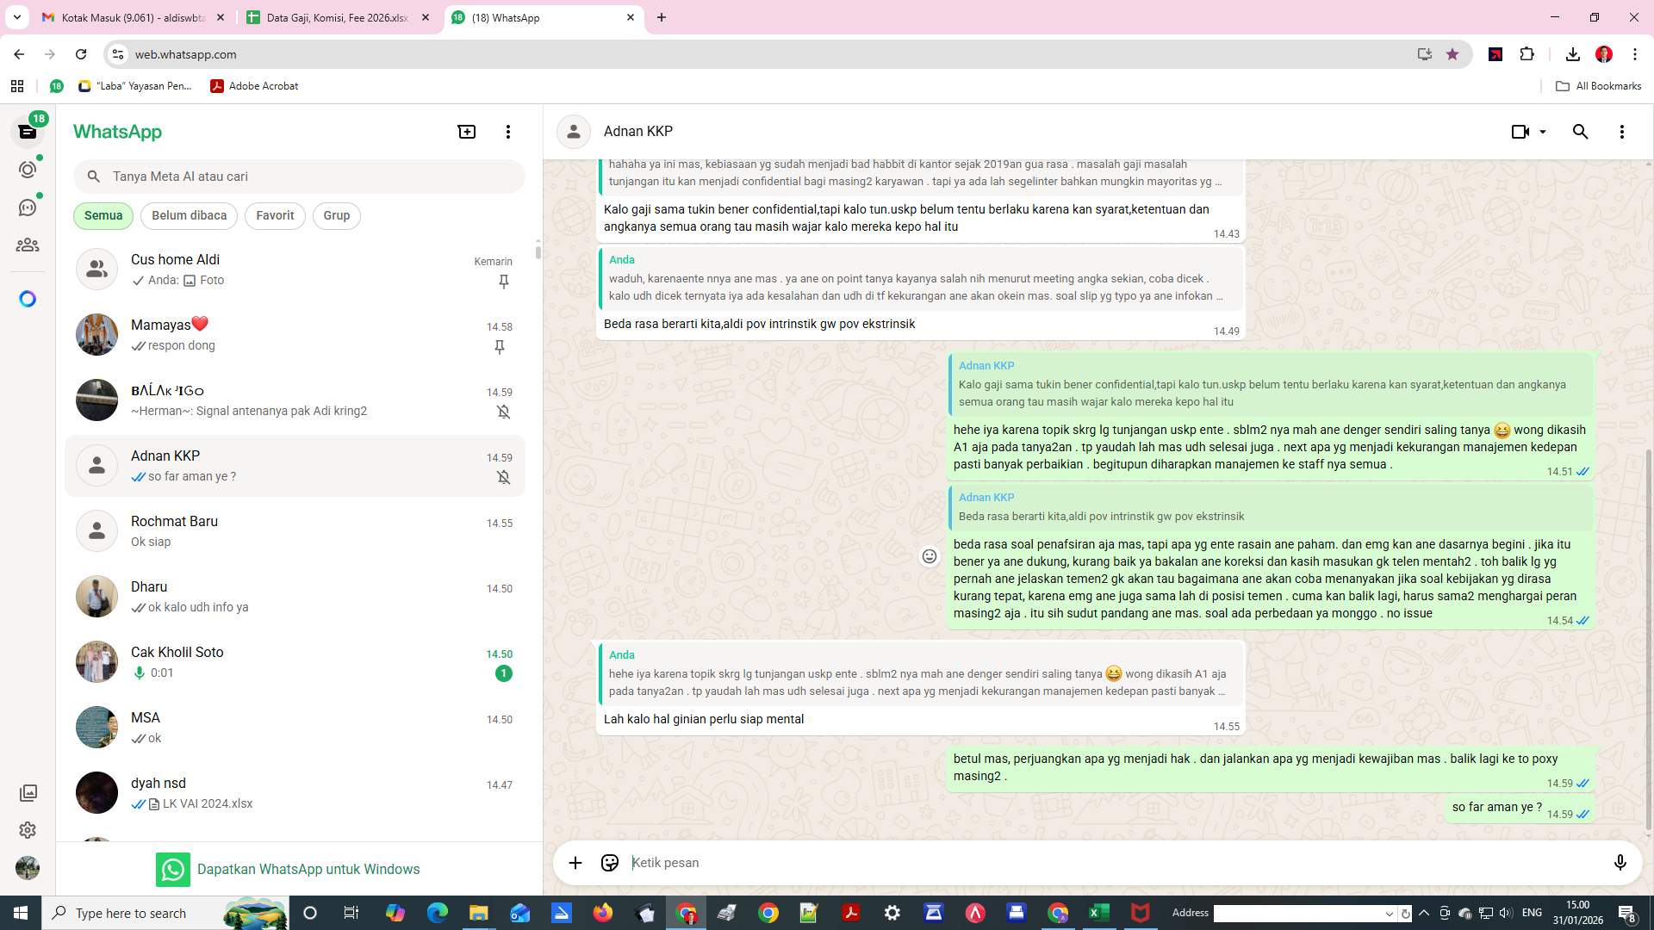Open Status updates in the left sidebar

tap(28, 170)
